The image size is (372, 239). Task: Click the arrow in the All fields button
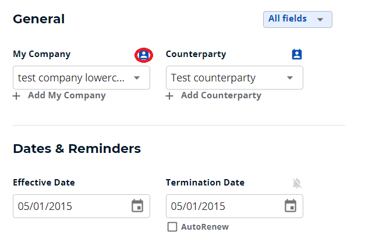[320, 20]
